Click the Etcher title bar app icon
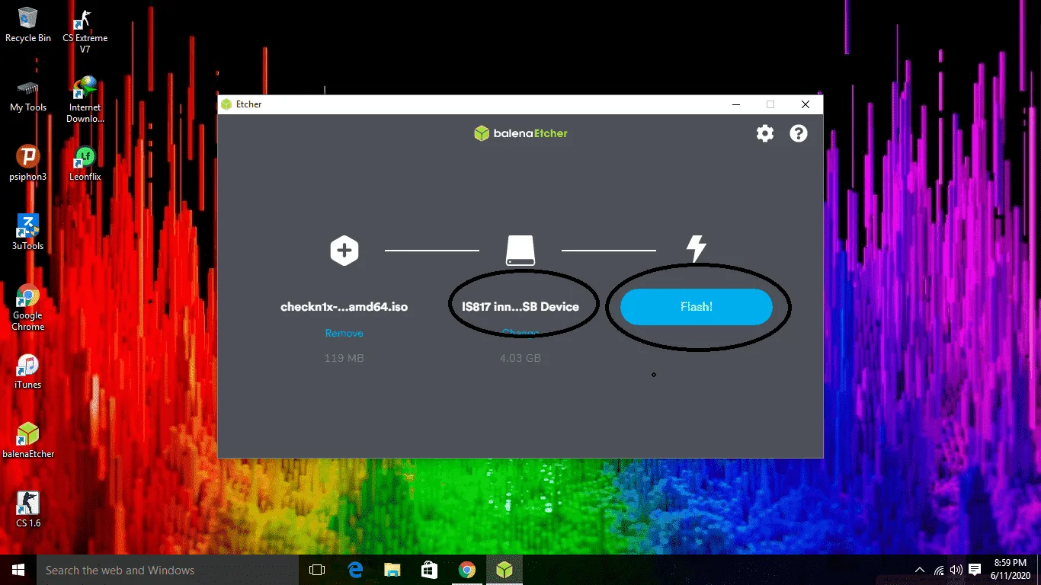 (226, 104)
